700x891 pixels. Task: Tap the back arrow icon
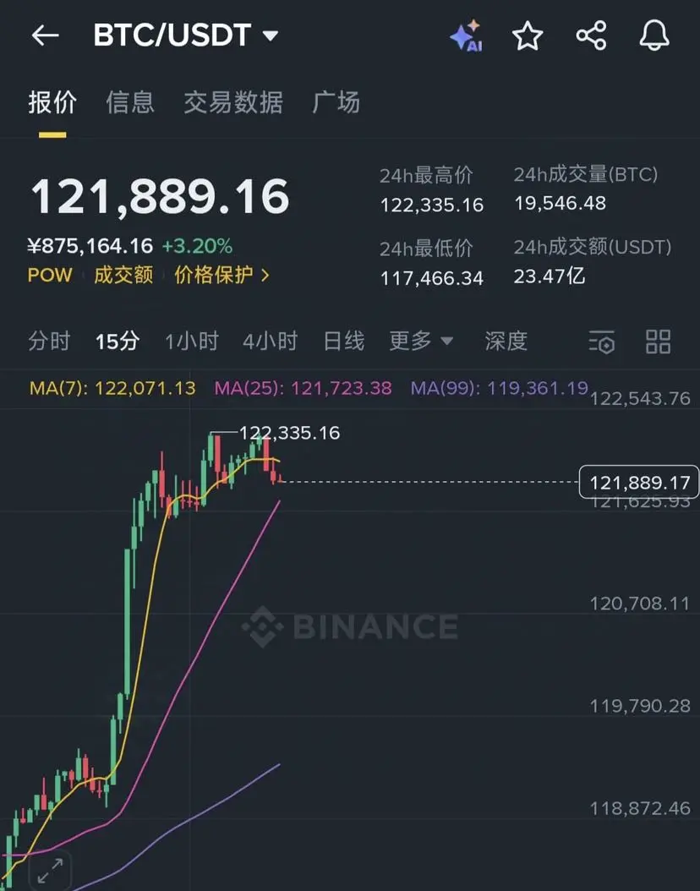pyautogui.click(x=46, y=36)
